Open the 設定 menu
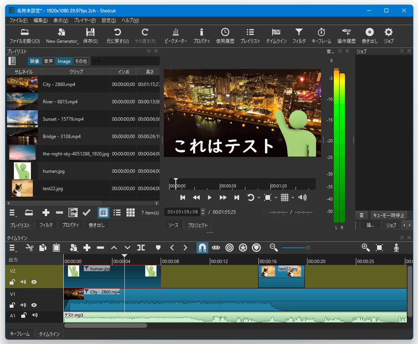The width and height of the screenshot is (418, 344). (x=109, y=21)
